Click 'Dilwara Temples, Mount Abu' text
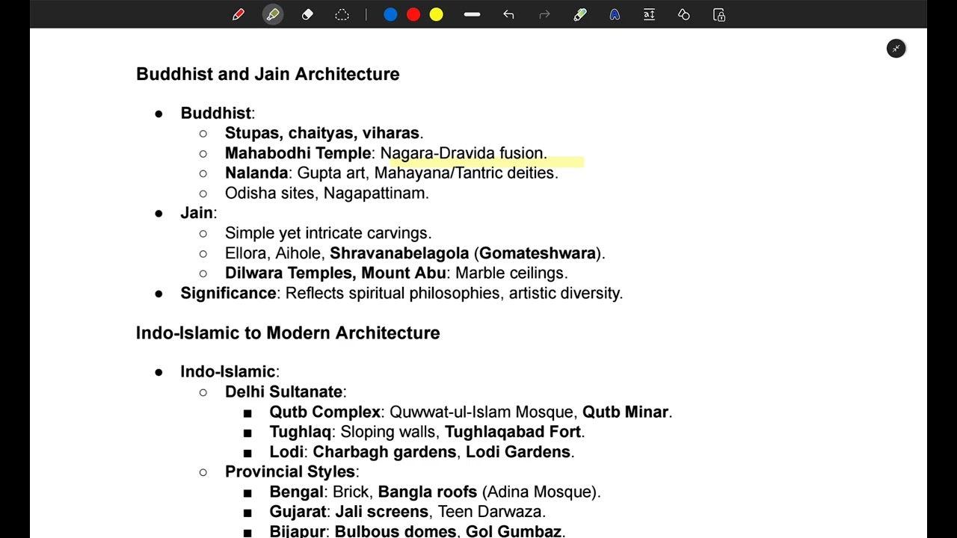The width and height of the screenshot is (957, 538). [x=336, y=273]
